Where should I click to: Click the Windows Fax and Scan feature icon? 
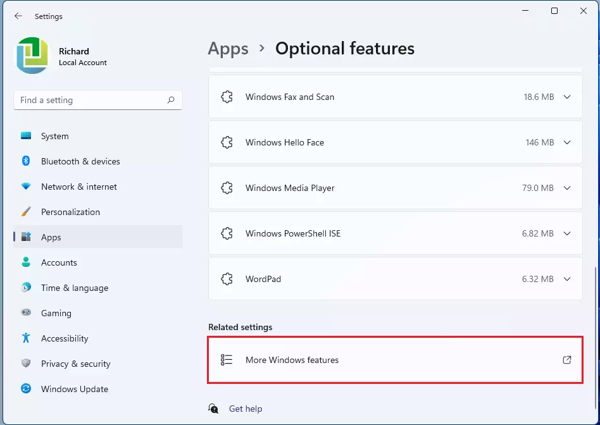227,97
